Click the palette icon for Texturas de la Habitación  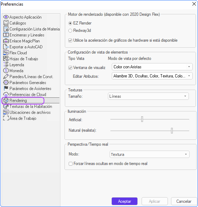point(6,106)
